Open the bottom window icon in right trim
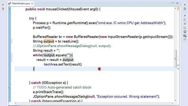The width and height of the screenshot is (188, 106). (x=185, y=40)
